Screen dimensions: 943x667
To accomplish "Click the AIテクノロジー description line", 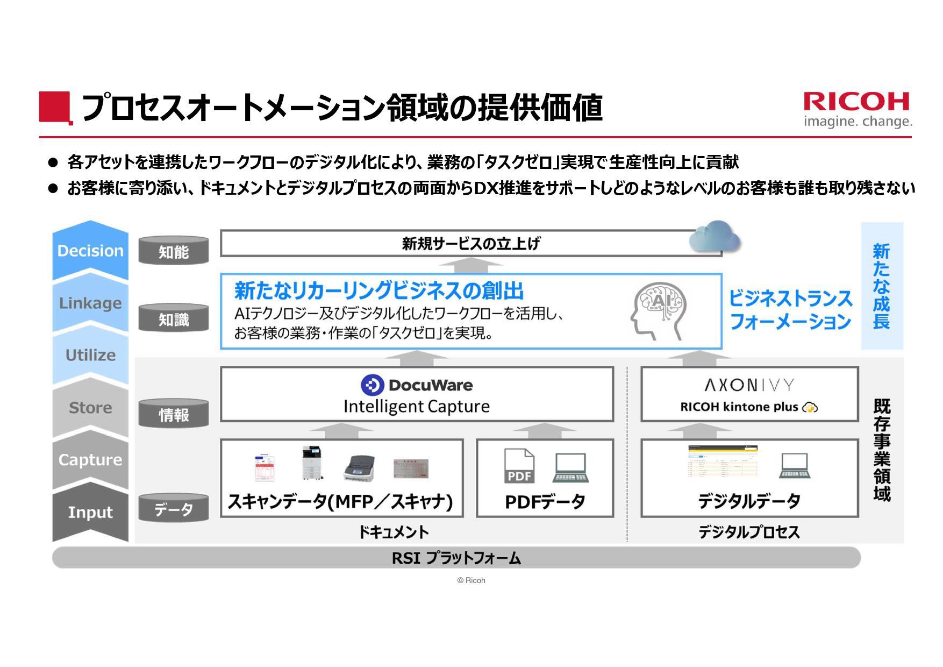I will coord(398,314).
